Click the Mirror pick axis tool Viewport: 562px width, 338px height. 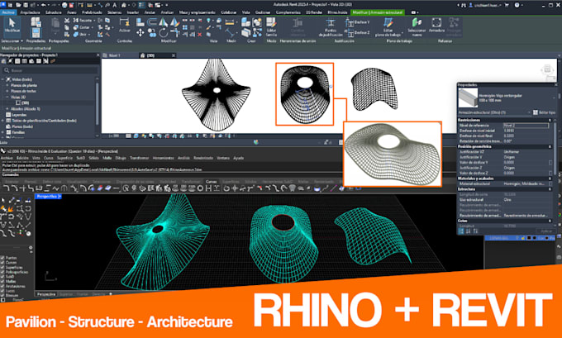pos(164,21)
